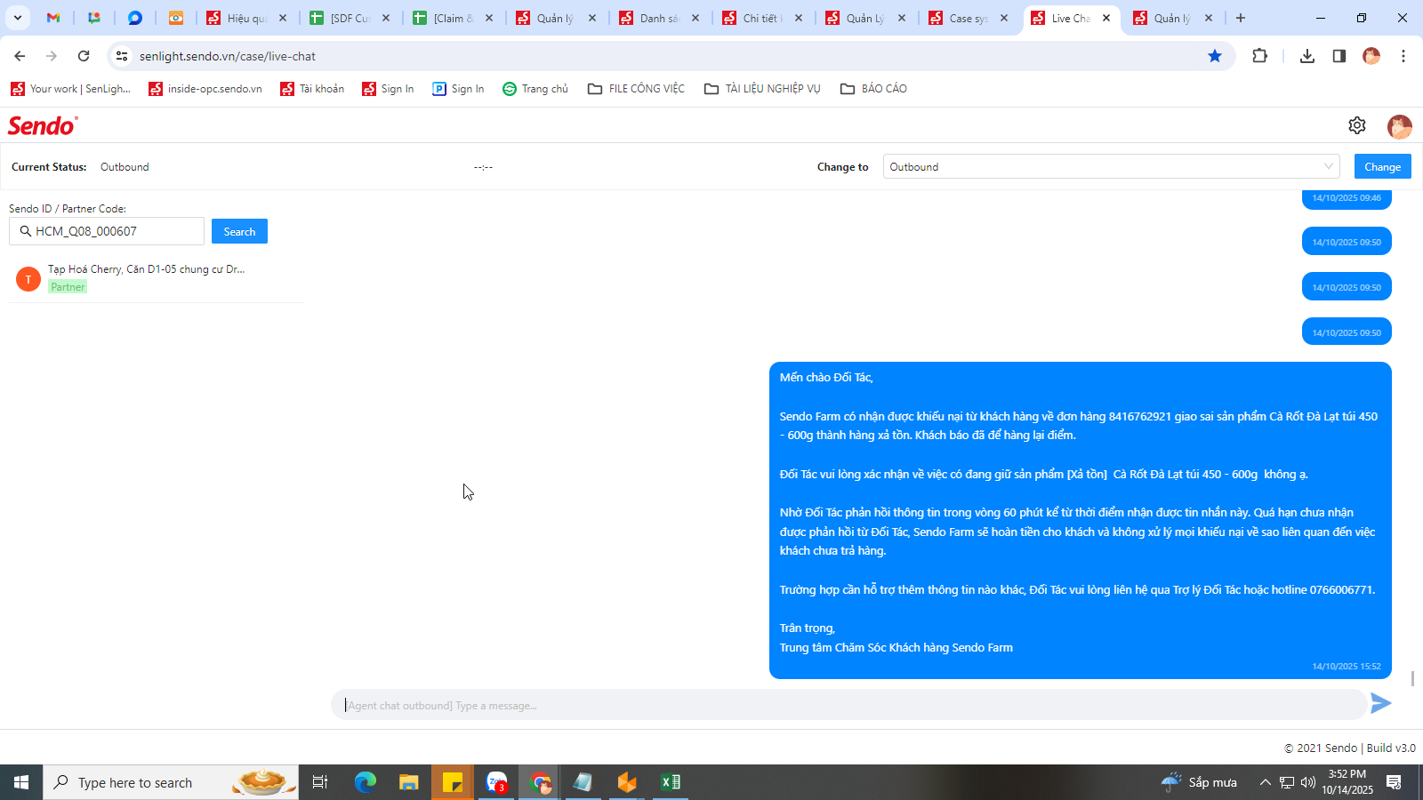
Task: Reload the live-chat page
Action: click(x=84, y=56)
